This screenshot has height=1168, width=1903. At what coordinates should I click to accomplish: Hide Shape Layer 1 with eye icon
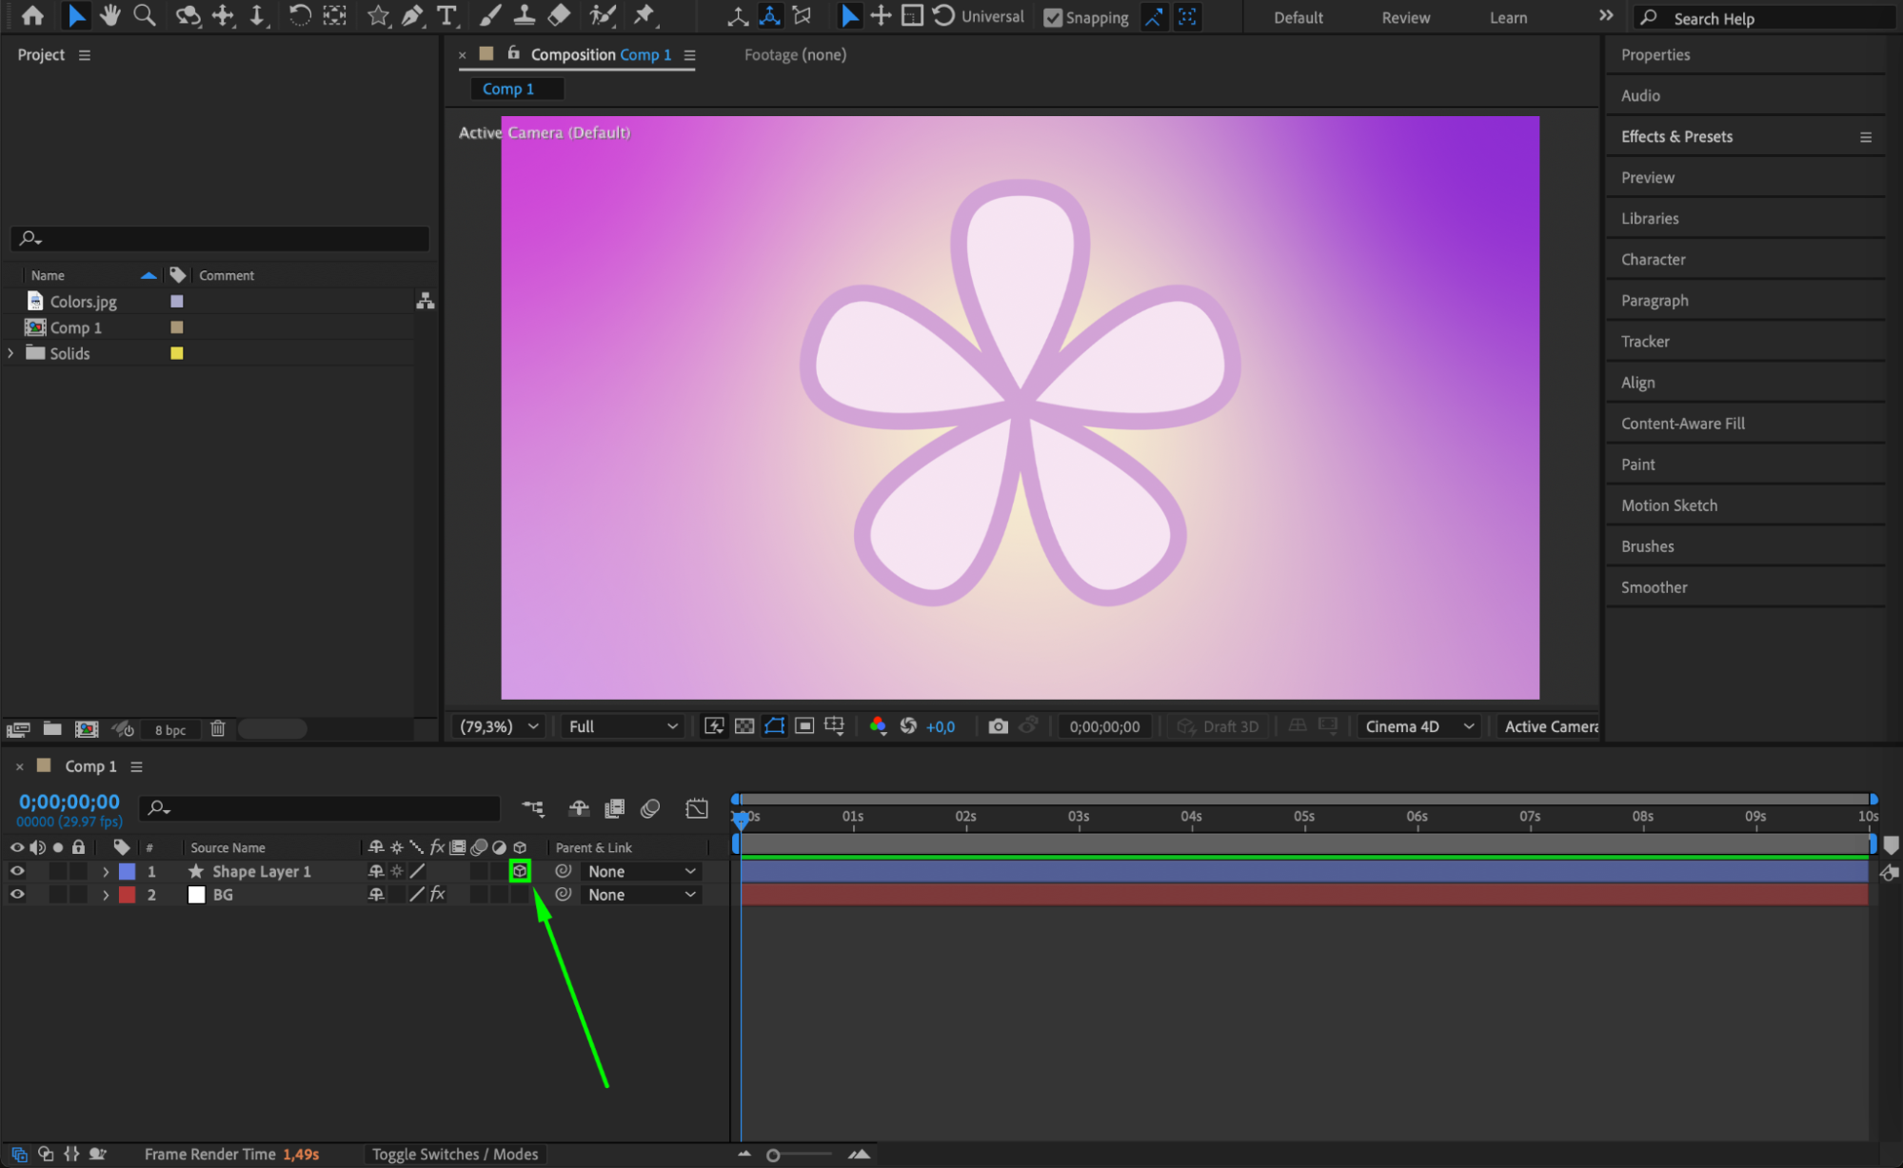pyautogui.click(x=17, y=871)
